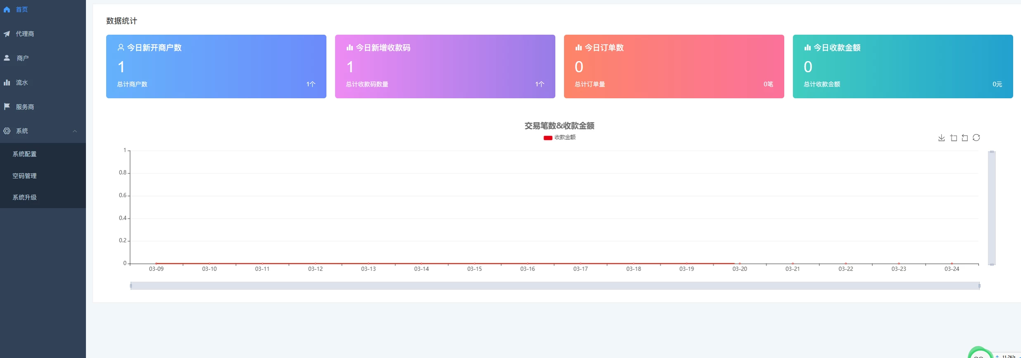Image resolution: width=1021 pixels, height=358 pixels.
Task: Click the 今日新增收款码 card title
Action: click(383, 48)
